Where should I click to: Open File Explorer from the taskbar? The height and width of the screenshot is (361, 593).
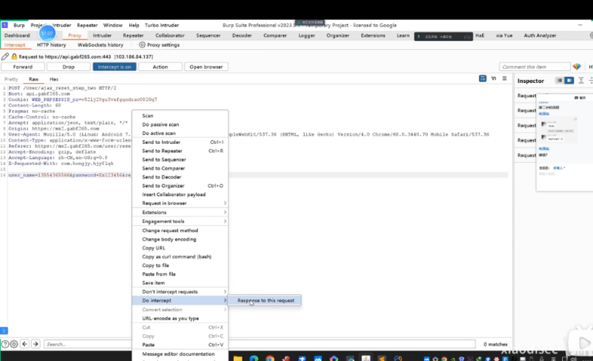[x=237, y=358]
